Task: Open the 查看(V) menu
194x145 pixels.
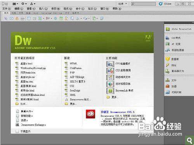Action: pyautogui.click(x=31, y=9)
